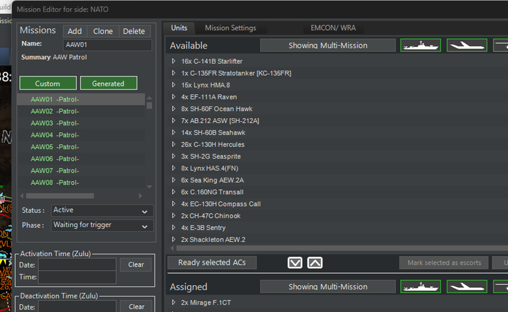Clear the Activation Time
Image resolution: width=508 pixels, height=312 pixels.
tap(136, 264)
